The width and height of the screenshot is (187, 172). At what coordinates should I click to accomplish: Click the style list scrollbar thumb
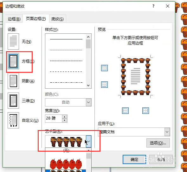pyautogui.click(x=88, y=44)
